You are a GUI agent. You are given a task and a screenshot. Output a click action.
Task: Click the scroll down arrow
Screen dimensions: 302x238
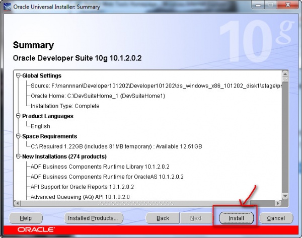pos(285,196)
